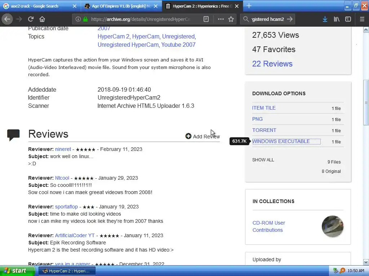This screenshot has width=369, height=276.
Task: Click the CD-ROM collection thumbnail image
Action: tap(333, 226)
